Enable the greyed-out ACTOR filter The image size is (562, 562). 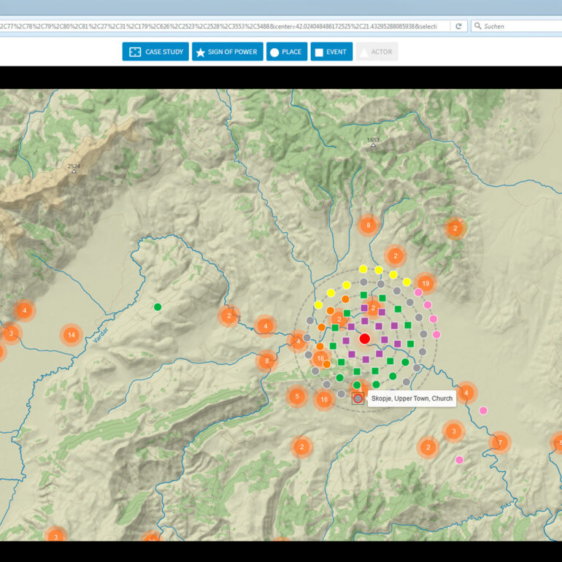point(377,52)
